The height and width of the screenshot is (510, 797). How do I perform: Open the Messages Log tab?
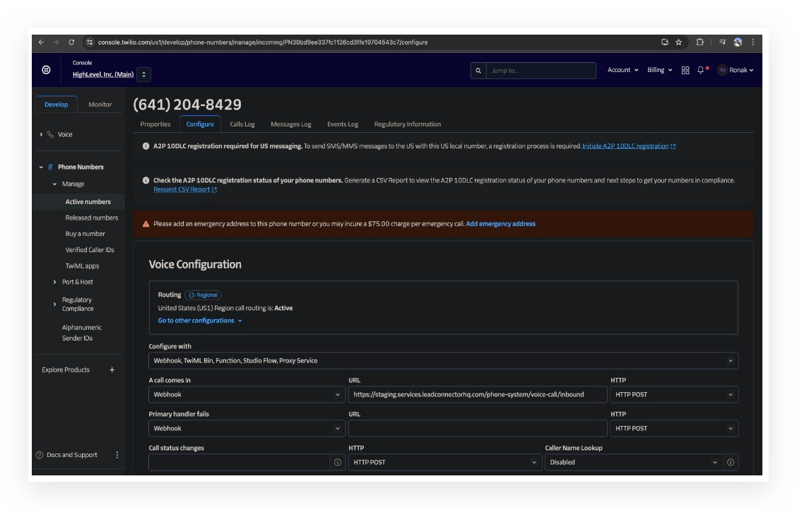tap(290, 124)
